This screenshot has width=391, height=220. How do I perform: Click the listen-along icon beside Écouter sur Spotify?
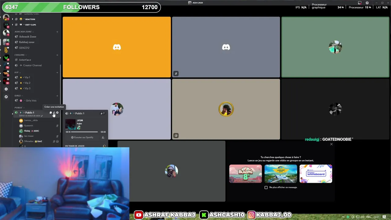click(103, 137)
